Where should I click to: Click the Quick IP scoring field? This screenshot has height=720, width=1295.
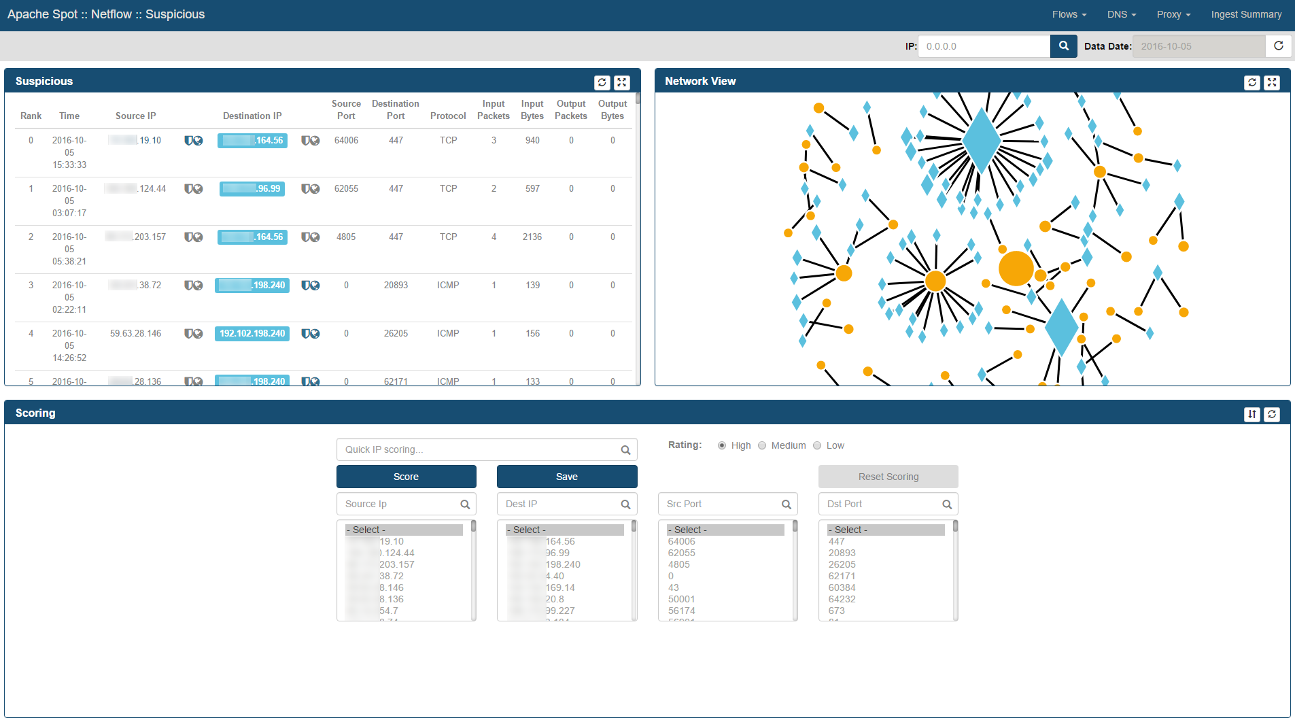tap(479, 449)
